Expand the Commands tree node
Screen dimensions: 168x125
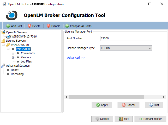tap(13, 53)
